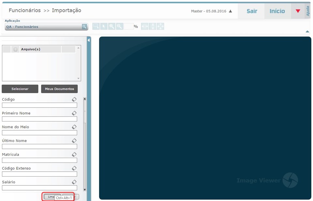Select the region selection tool
Screen dimensions: 313x201
point(96,26)
